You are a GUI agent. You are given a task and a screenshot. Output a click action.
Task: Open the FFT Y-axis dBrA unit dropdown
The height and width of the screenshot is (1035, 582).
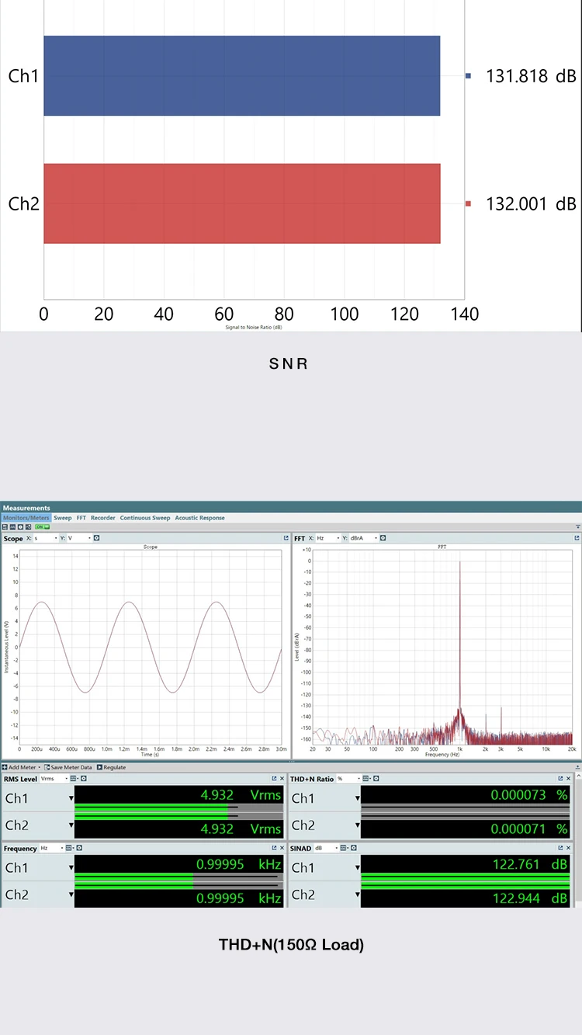click(x=364, y=538)
